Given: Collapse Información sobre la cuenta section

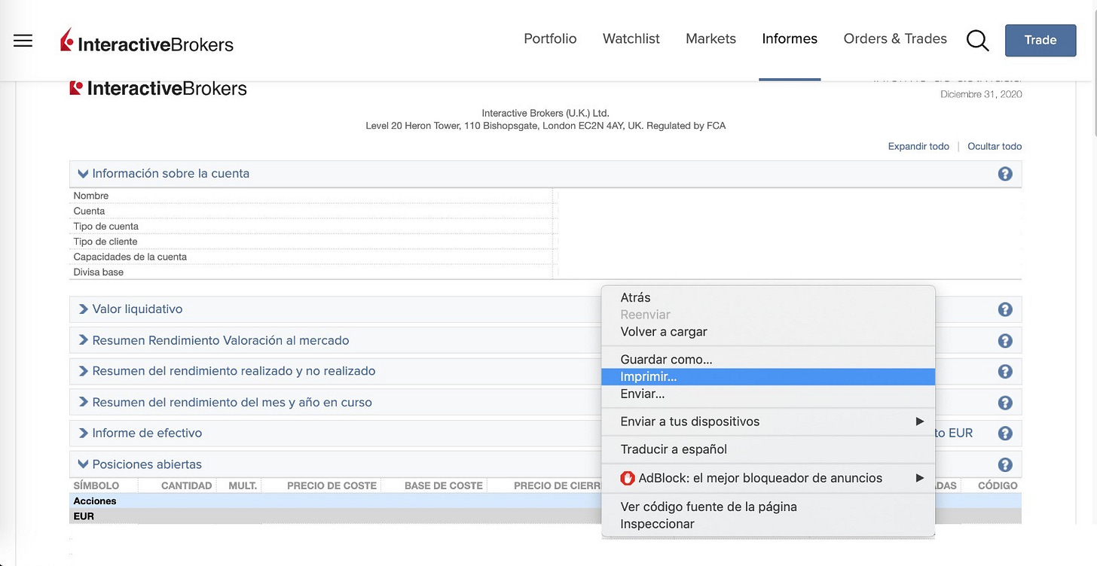Looking at the screenshot, I should pyautogui.click(x=83, y=173).
